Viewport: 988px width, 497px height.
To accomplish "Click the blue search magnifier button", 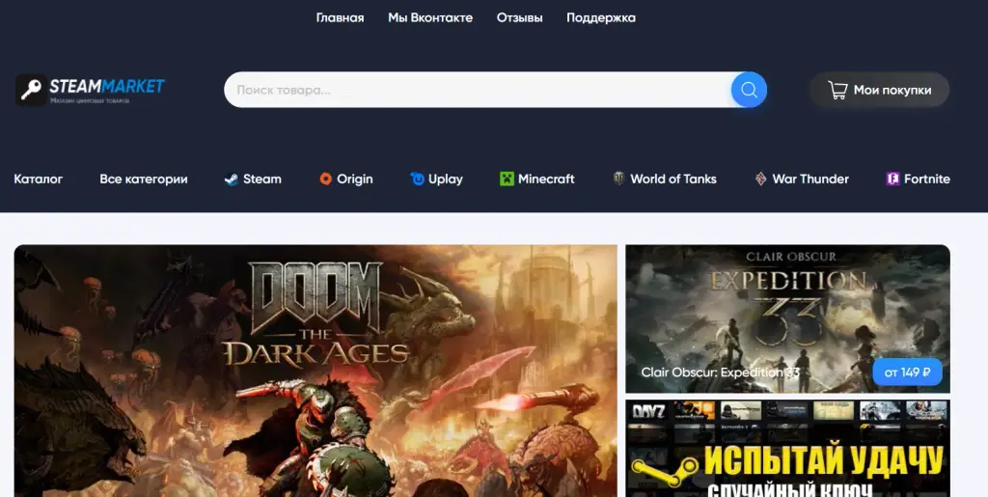I will click(749, 90).
